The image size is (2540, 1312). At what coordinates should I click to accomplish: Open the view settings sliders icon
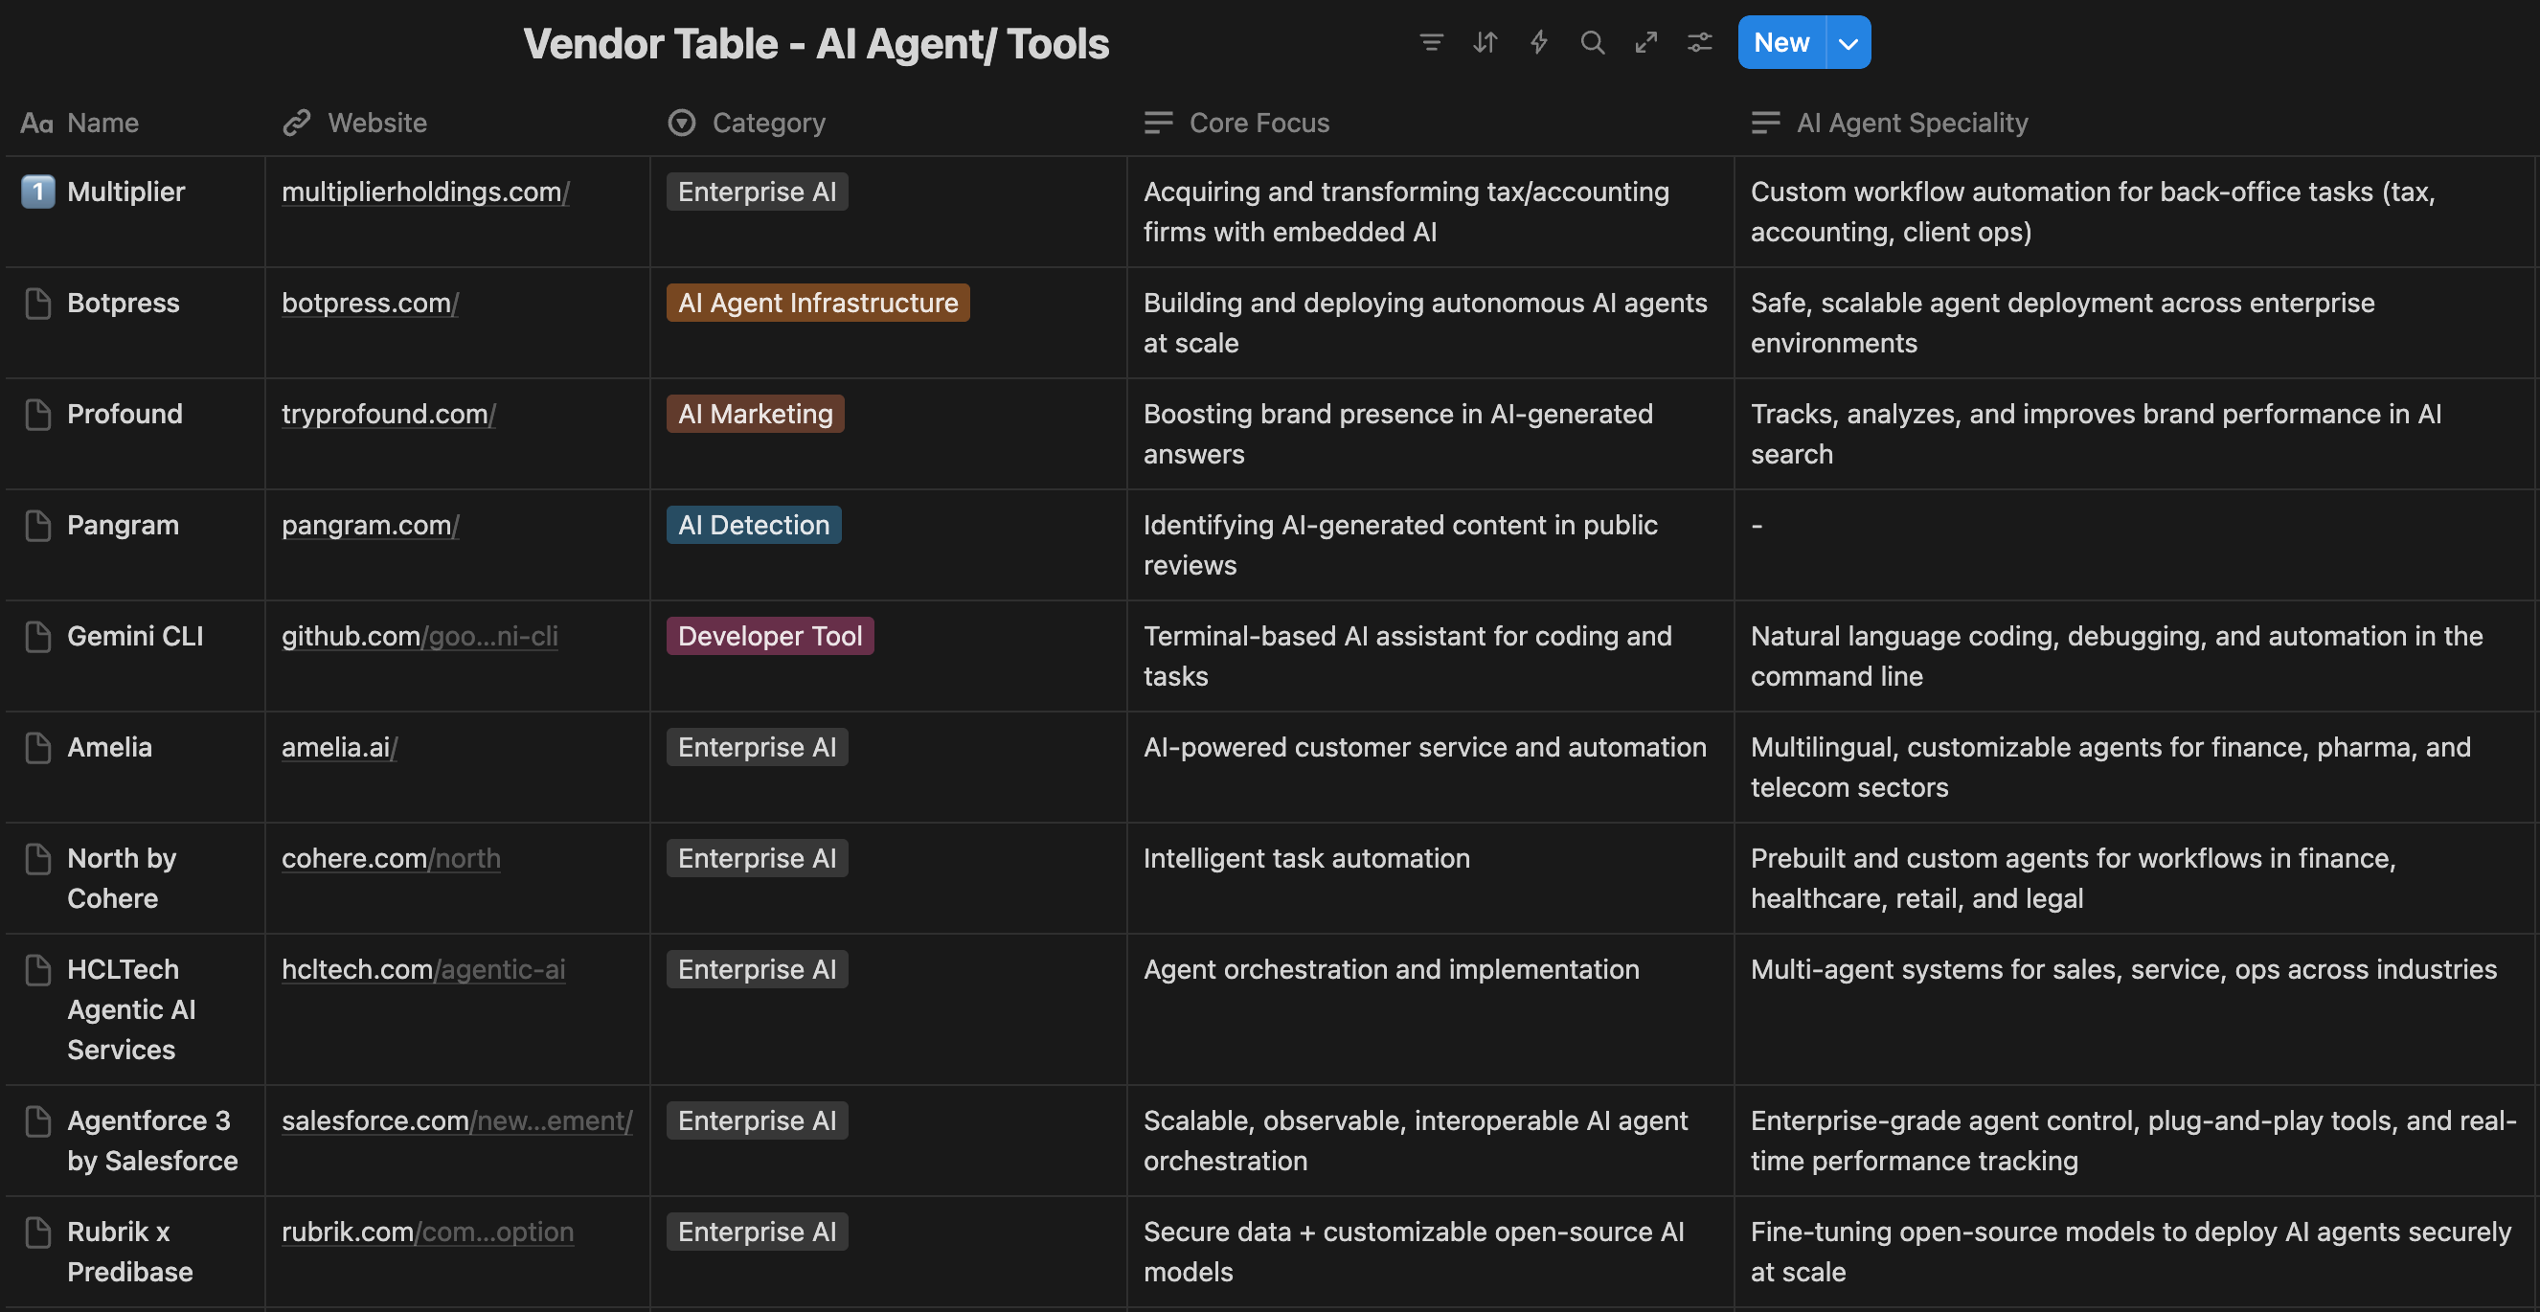(1700, 42)
